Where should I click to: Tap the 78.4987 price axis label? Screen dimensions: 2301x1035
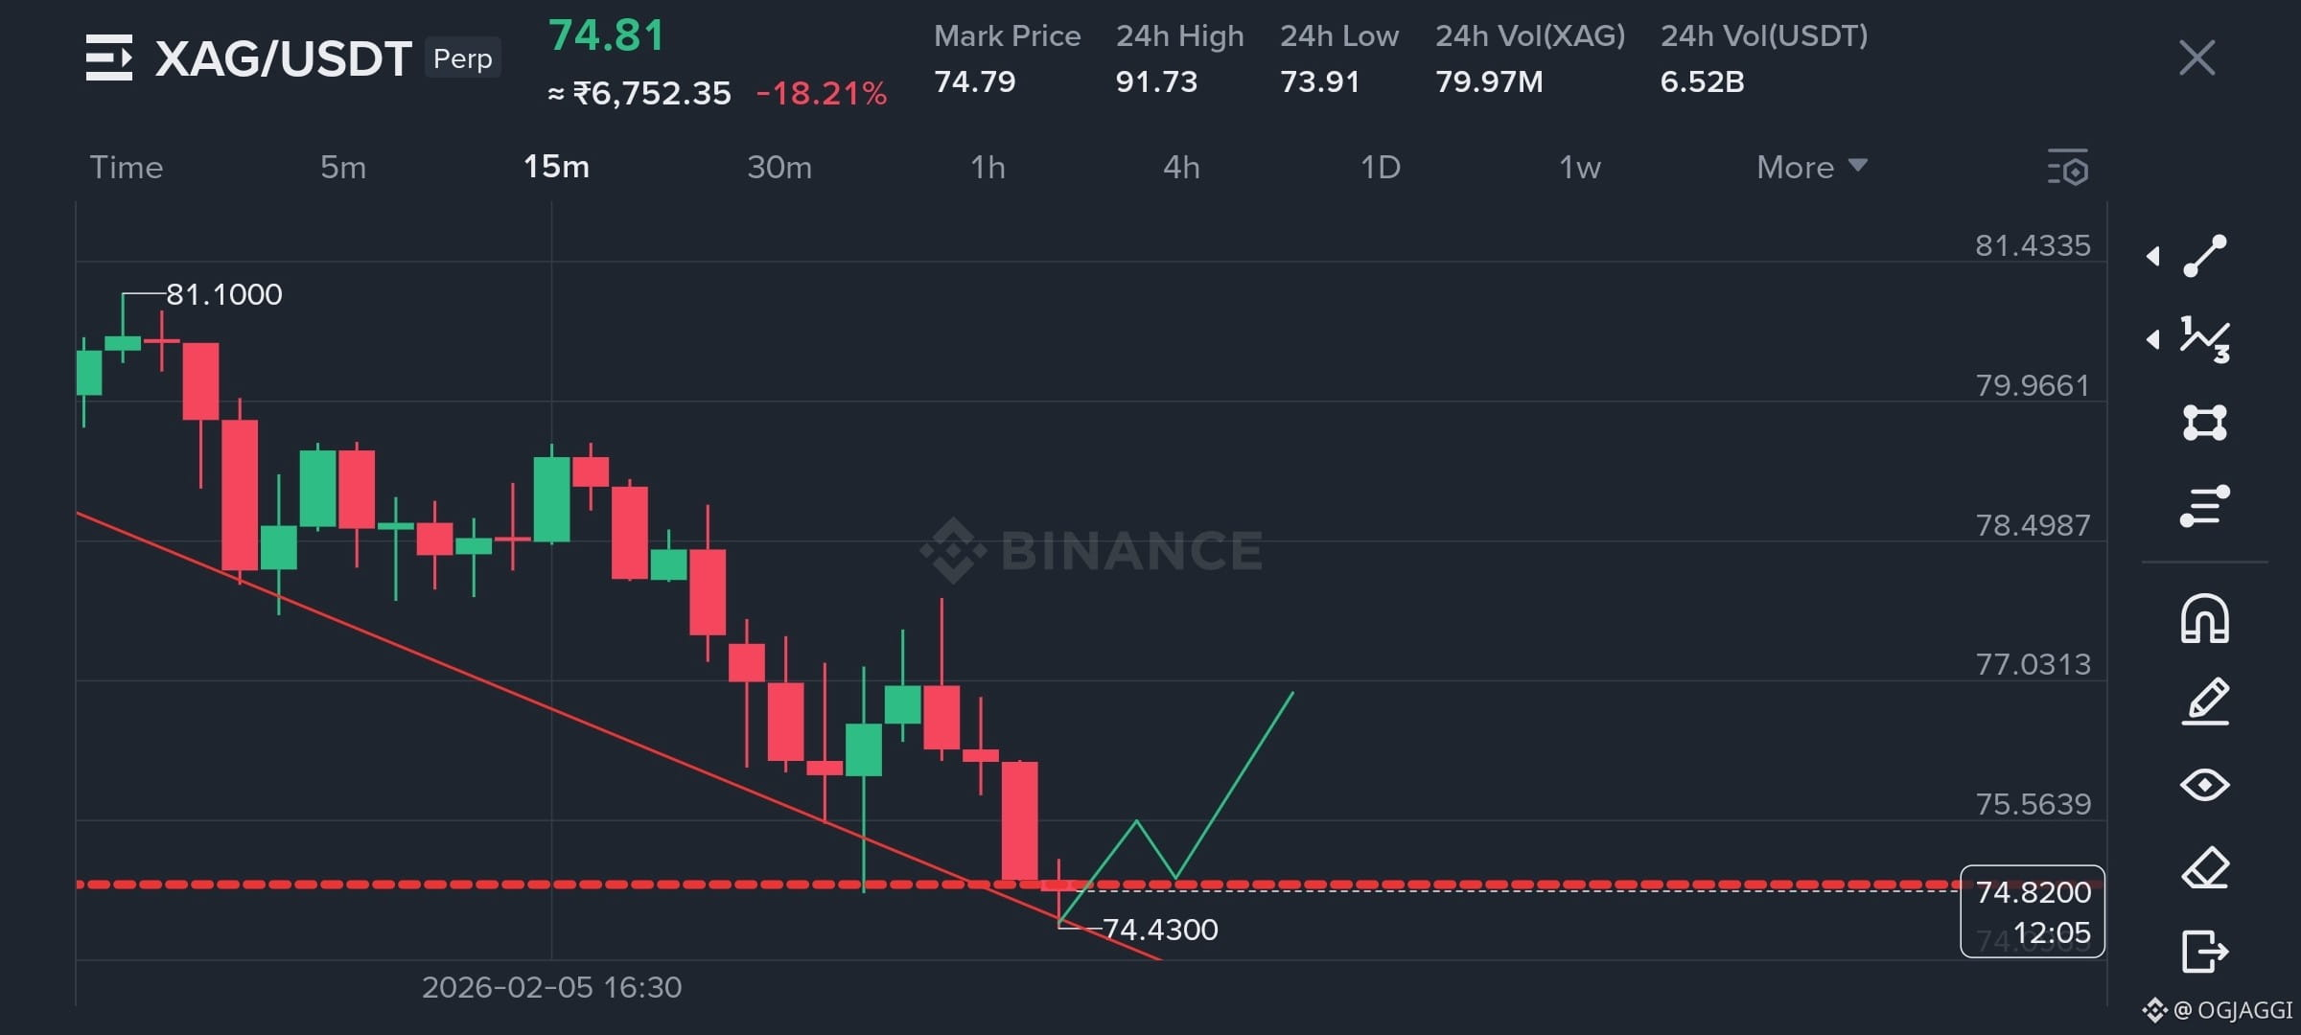2033,526
